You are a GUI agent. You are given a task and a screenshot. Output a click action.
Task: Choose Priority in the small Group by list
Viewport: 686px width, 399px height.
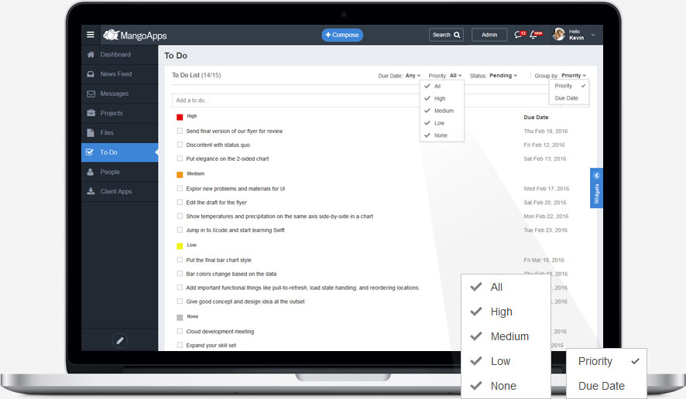click(x=569, y=86)
